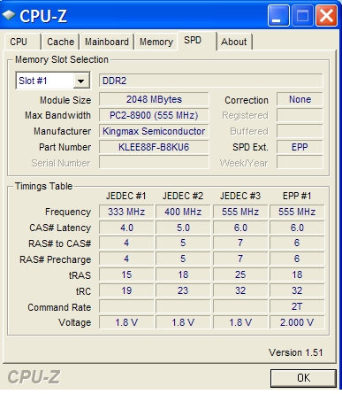Viewport: 342px width, 394px height.
Task: Select the PC2-8900 (555 MHz) bandwidth value
Action: point(154,115)
